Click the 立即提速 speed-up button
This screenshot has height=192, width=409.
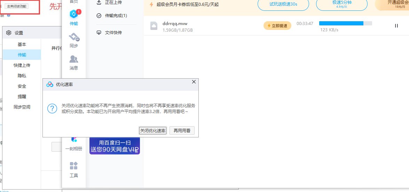277,26
